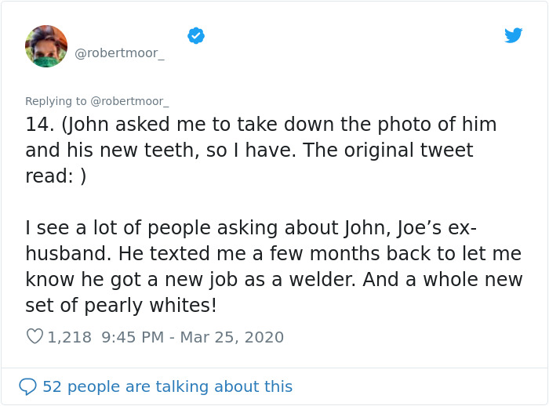Click the line starting "I see a lot of people"
Viewport: 549px width, 406px height.
click(x=251, y=228)
